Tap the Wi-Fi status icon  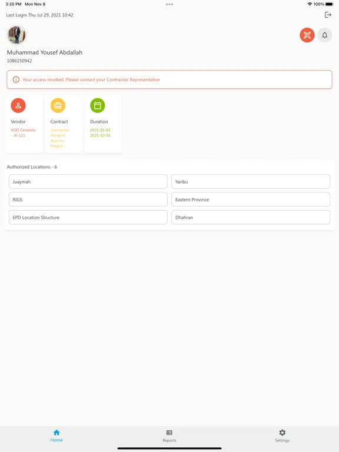click(310, 4)
